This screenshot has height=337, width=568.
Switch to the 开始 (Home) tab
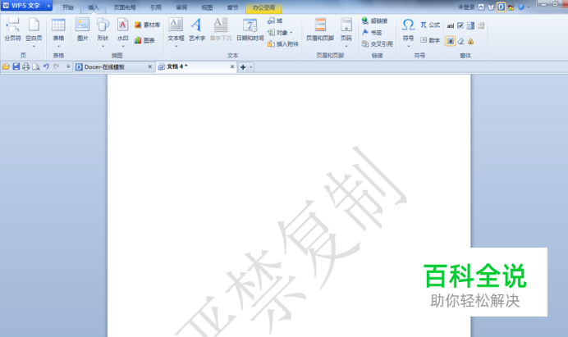[68, 7]
